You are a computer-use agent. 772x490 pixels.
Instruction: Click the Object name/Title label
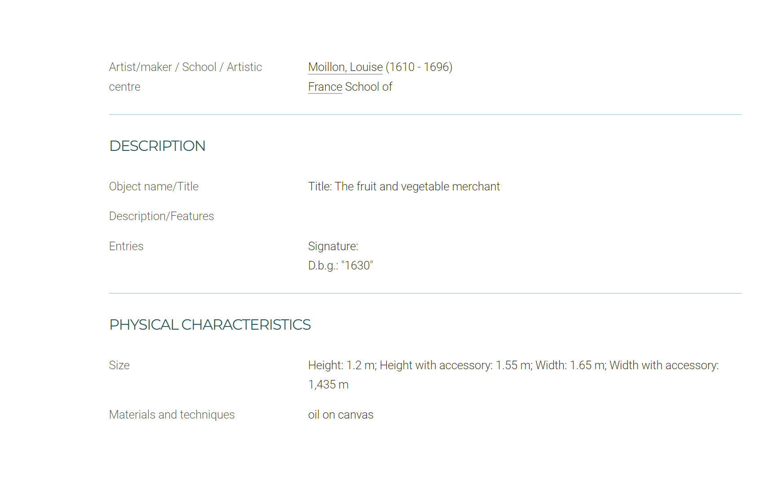tap(154, 186)
